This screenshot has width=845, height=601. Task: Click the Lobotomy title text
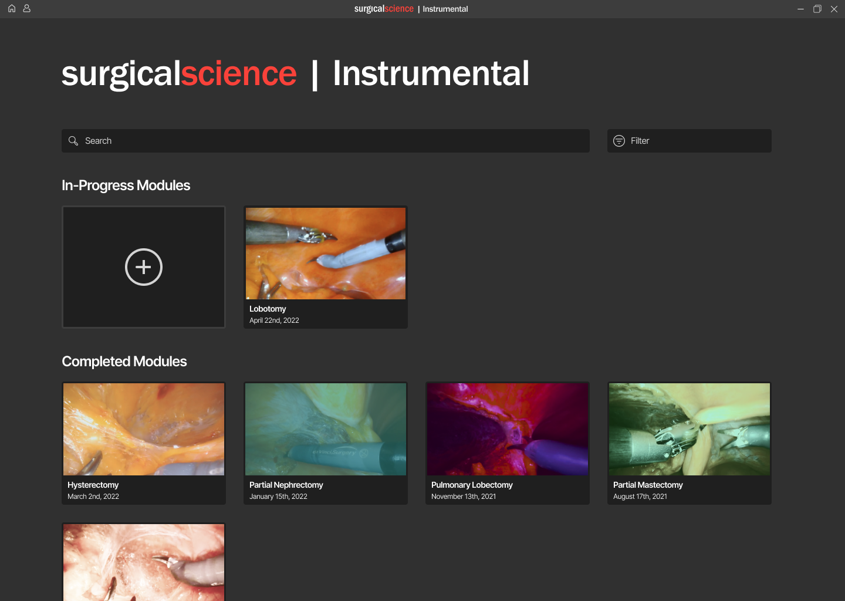point(268,309)
